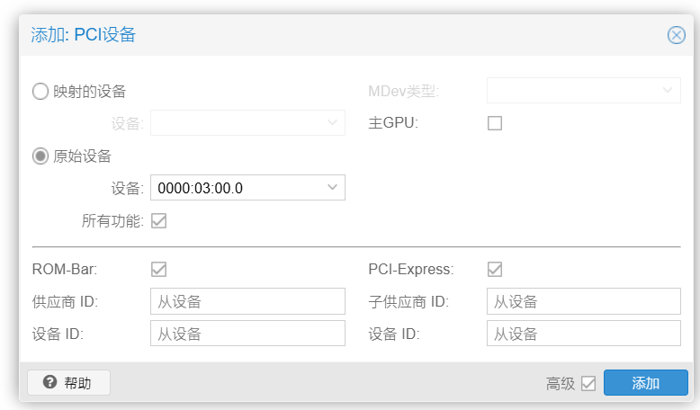Viewport: 700px width, 410px height.
Task: Enable the 主GPU checkbox
Action: click(495, 123)
